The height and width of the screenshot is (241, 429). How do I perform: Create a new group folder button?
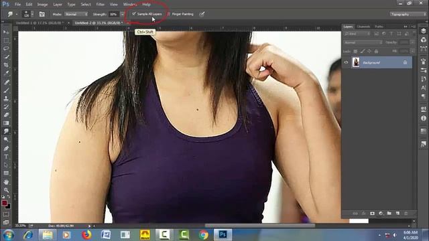point(389,213)
